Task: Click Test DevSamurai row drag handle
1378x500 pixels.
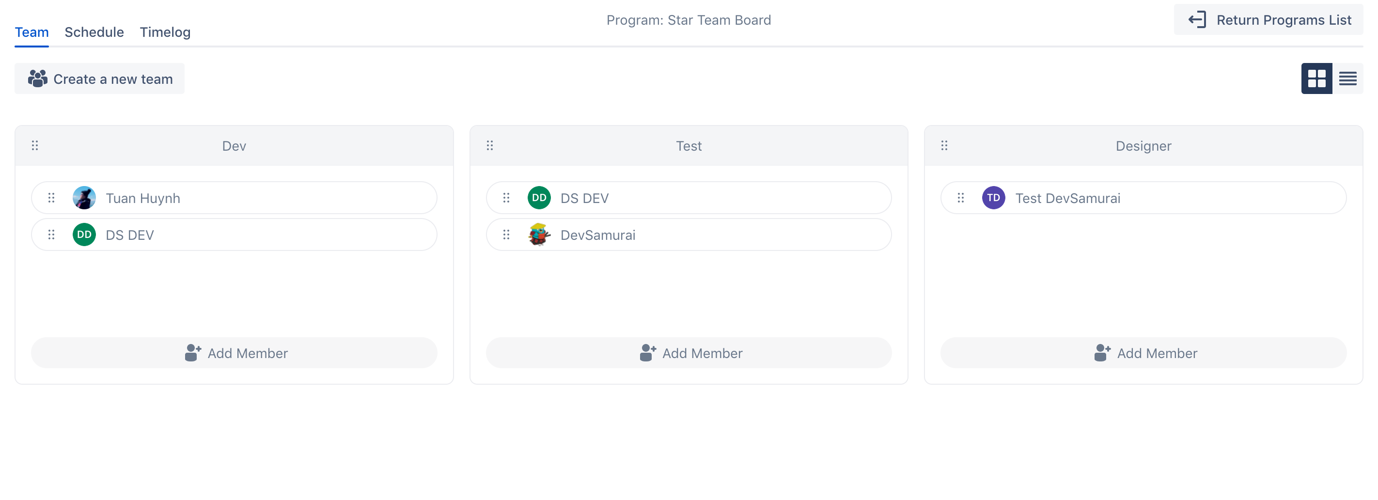Action: click(961, 198)
